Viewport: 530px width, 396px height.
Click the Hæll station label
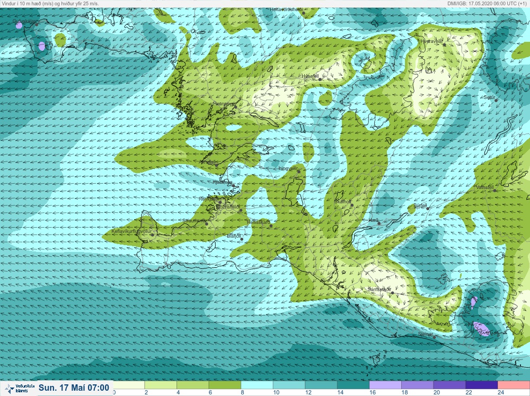pos(373,220)
